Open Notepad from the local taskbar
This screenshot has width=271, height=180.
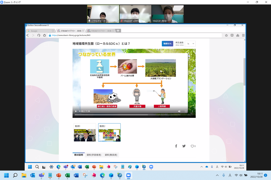point(50,175)
